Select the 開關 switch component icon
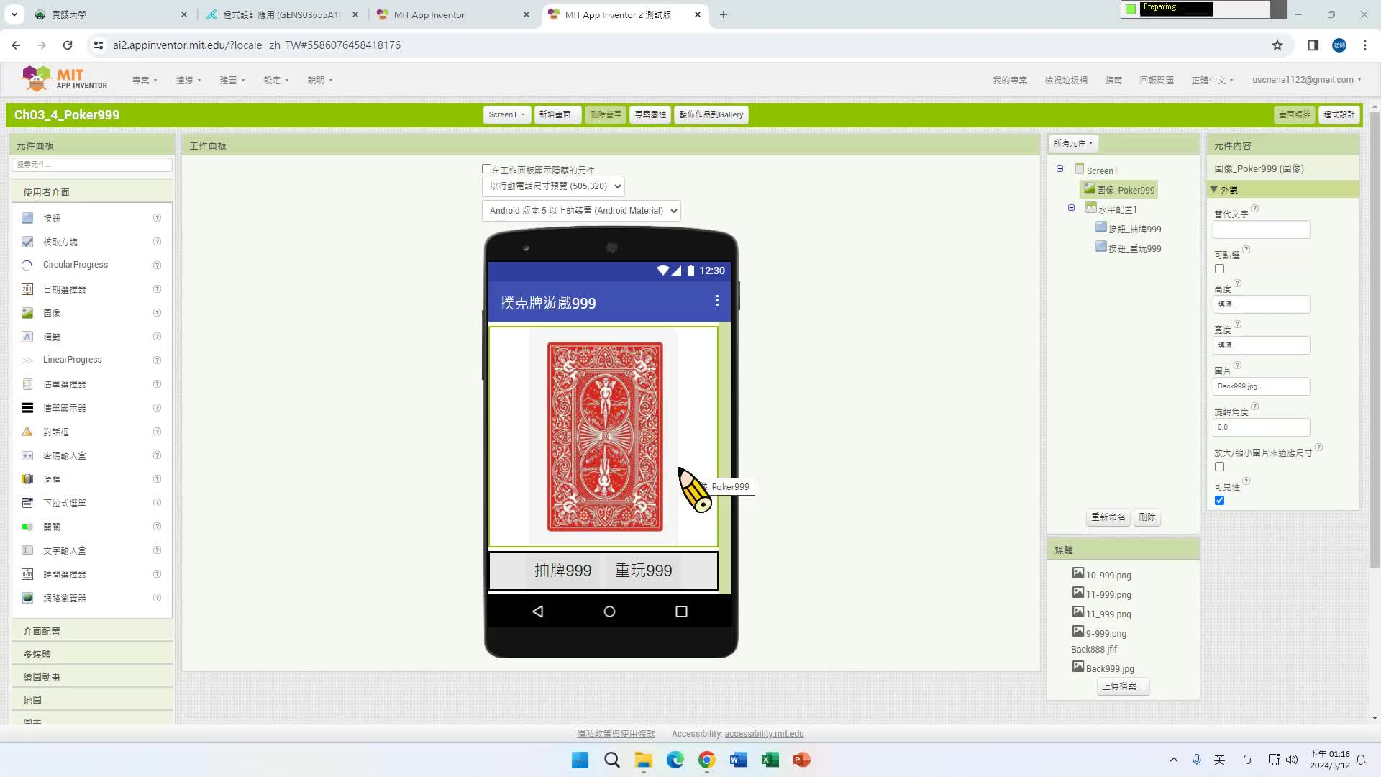Image resolution: width=1381 pixels, height=777 pixels. tap(27, 527)
